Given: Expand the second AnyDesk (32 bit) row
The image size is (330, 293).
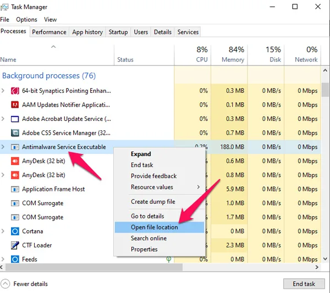Looking at the screenshot, I should pyautogui.click(x=3, y=175).
